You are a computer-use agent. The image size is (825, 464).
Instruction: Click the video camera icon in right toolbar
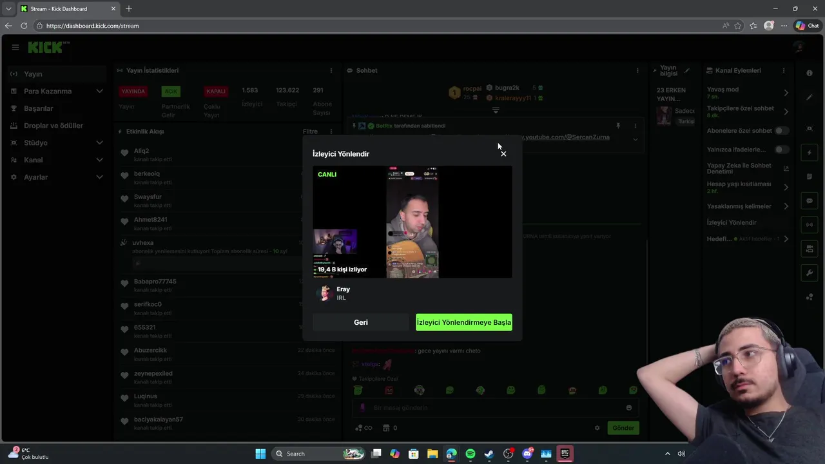(x=810, y=249)
